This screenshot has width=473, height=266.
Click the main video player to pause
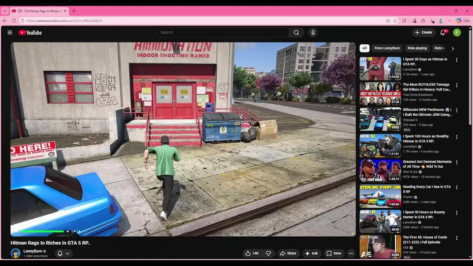(x=183, y=139)
